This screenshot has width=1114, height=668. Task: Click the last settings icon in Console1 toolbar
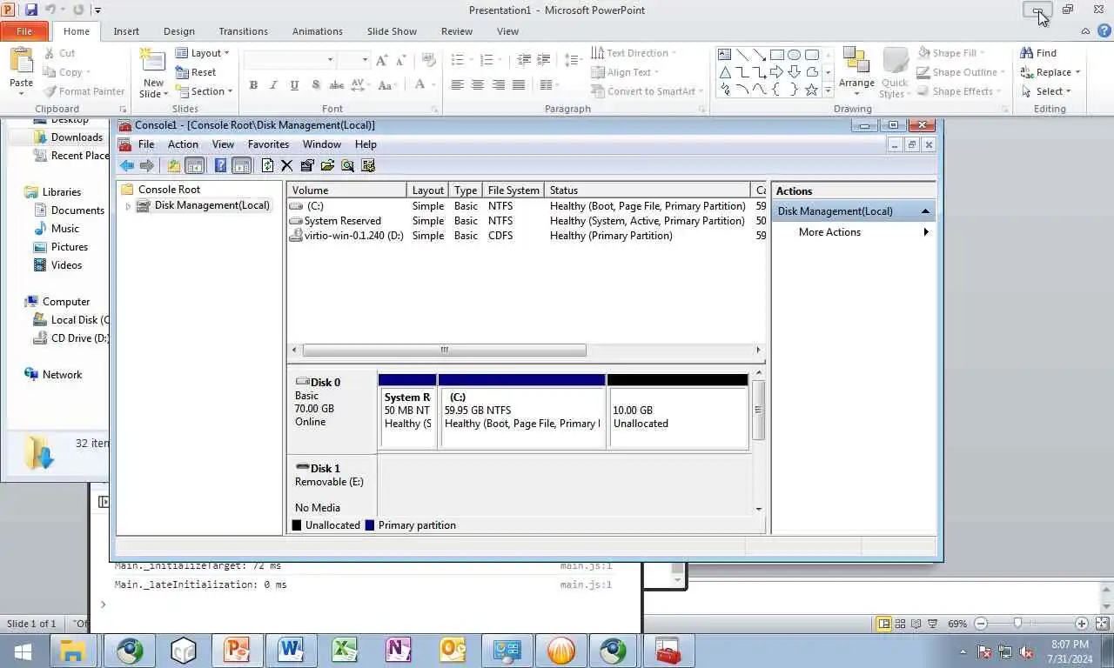click(368, 165)
